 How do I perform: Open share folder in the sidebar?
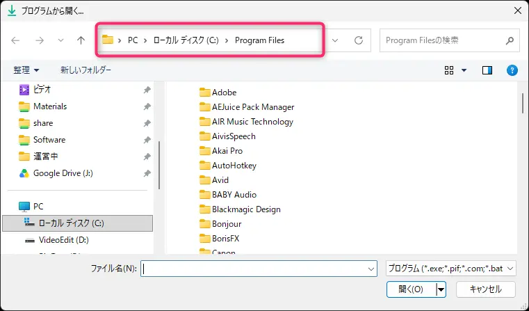coord(43,123)
